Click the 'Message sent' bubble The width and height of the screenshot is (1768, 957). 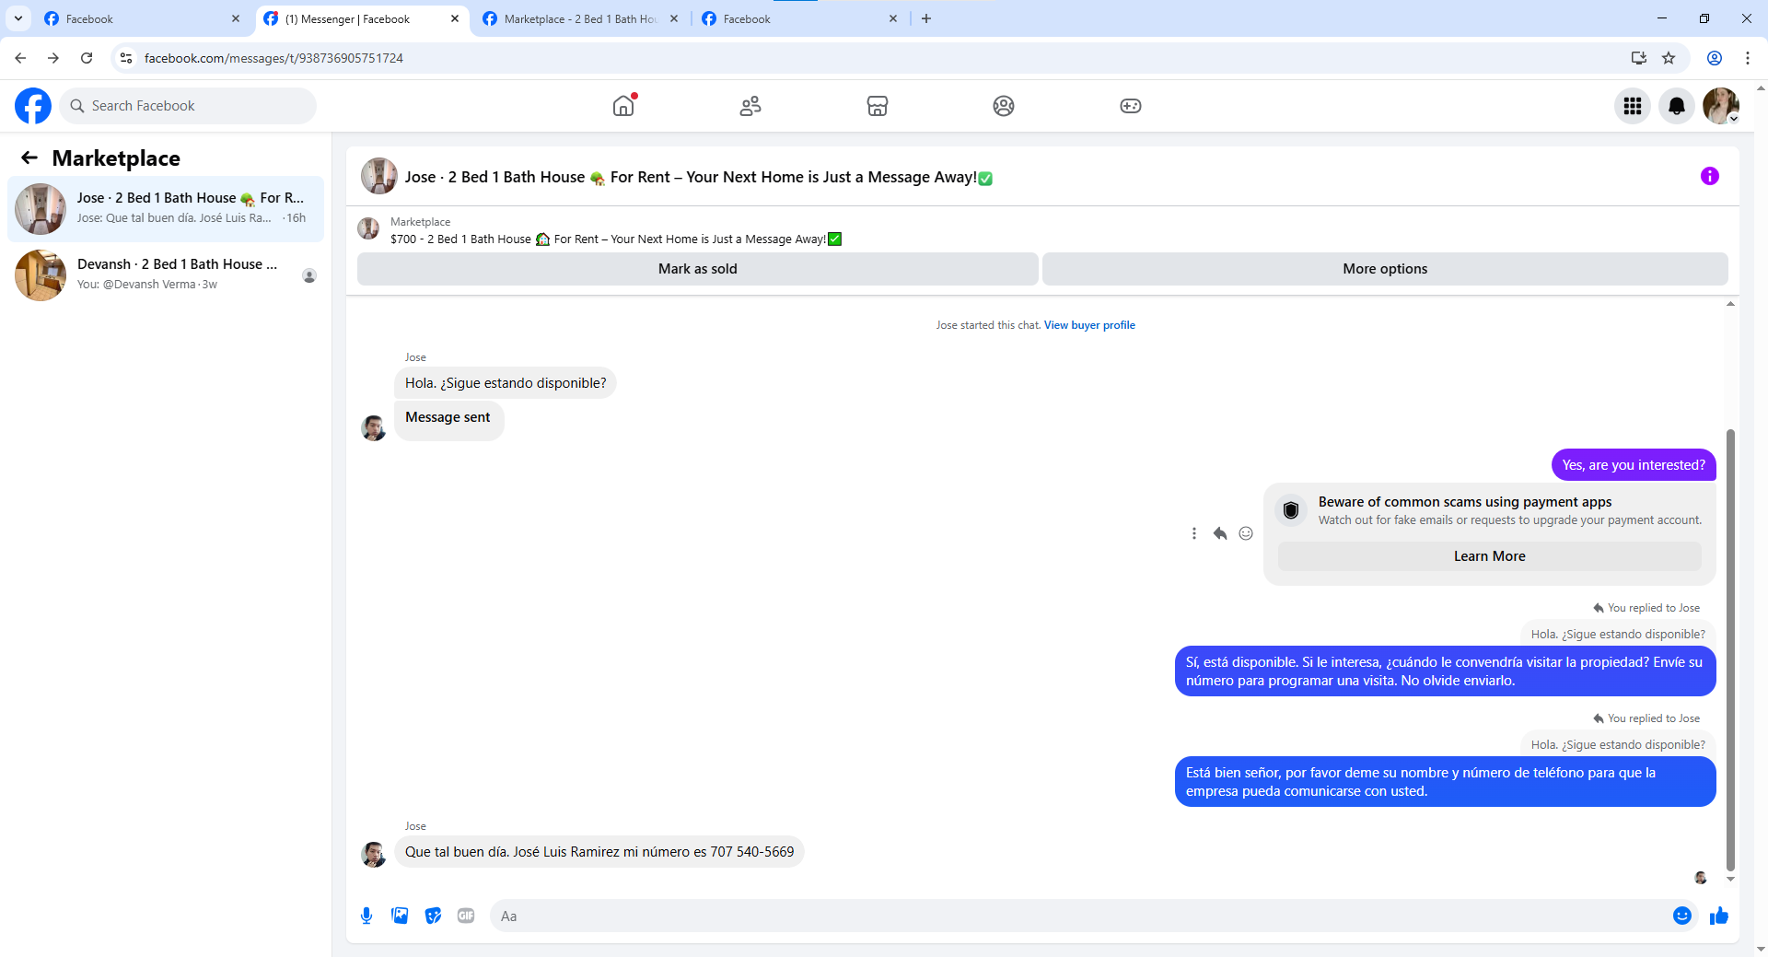point(448,420)
